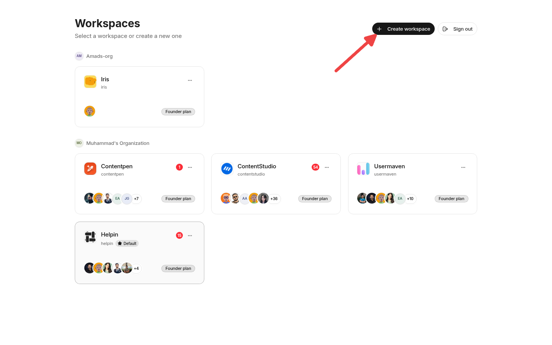Select the ContentStudio workspace title

coord(257,166)
